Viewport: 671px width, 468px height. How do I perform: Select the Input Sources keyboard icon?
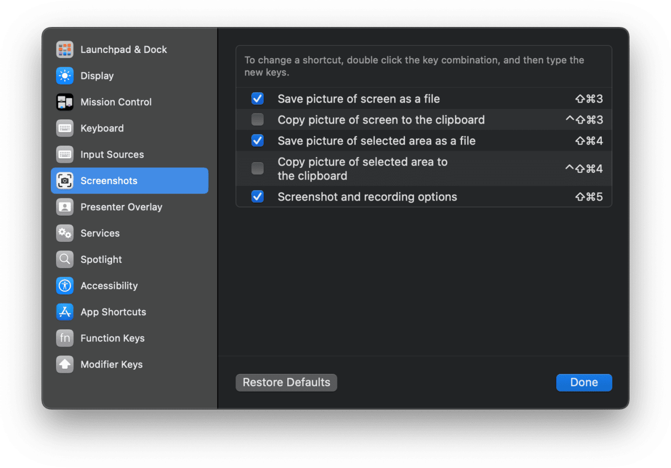coord(64,154)
